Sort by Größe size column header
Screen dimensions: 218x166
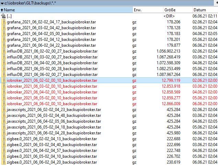tap(178, 10)
